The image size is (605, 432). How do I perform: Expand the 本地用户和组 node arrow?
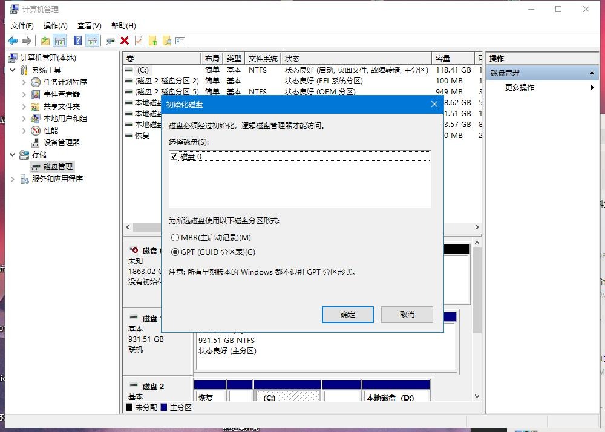pos(24,119)
